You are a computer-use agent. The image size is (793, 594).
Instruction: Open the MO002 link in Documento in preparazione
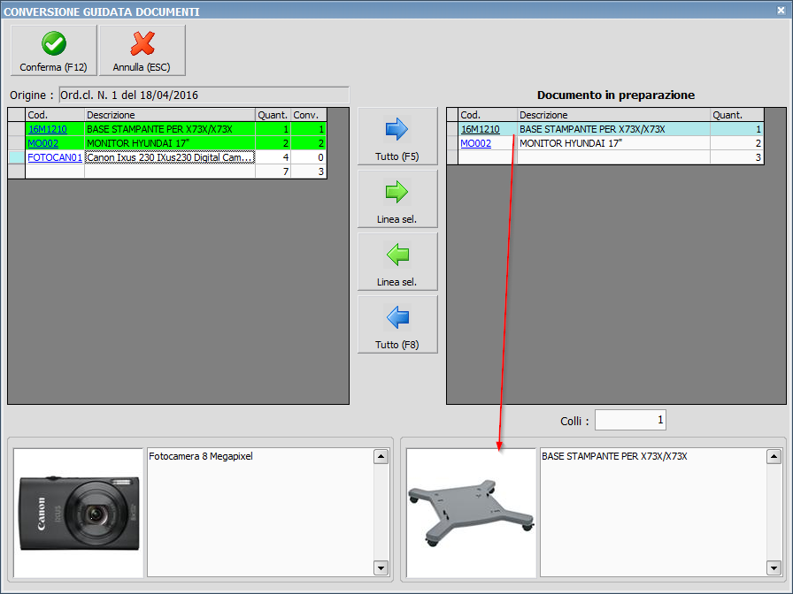click(475, 143)
